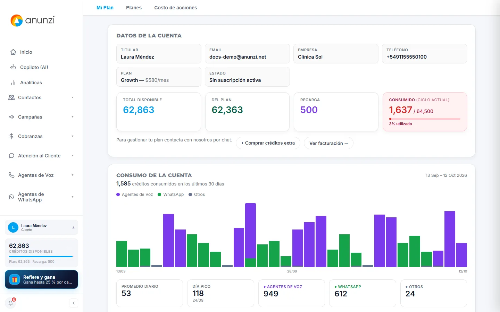Open the Laura Méndez user menu arrow
The width and height of the screenshot is (500, 312).
(73, 227)
